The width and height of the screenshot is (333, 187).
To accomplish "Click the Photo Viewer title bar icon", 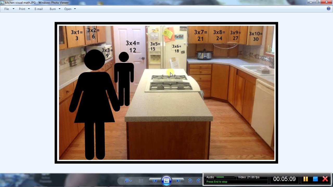I will 2,3.
